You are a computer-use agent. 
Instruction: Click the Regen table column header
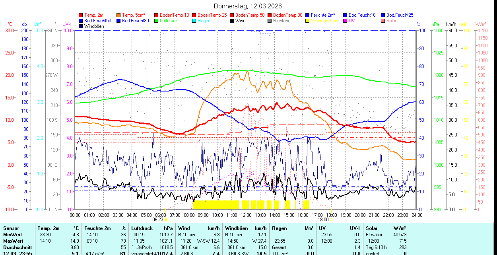(280, 228)
